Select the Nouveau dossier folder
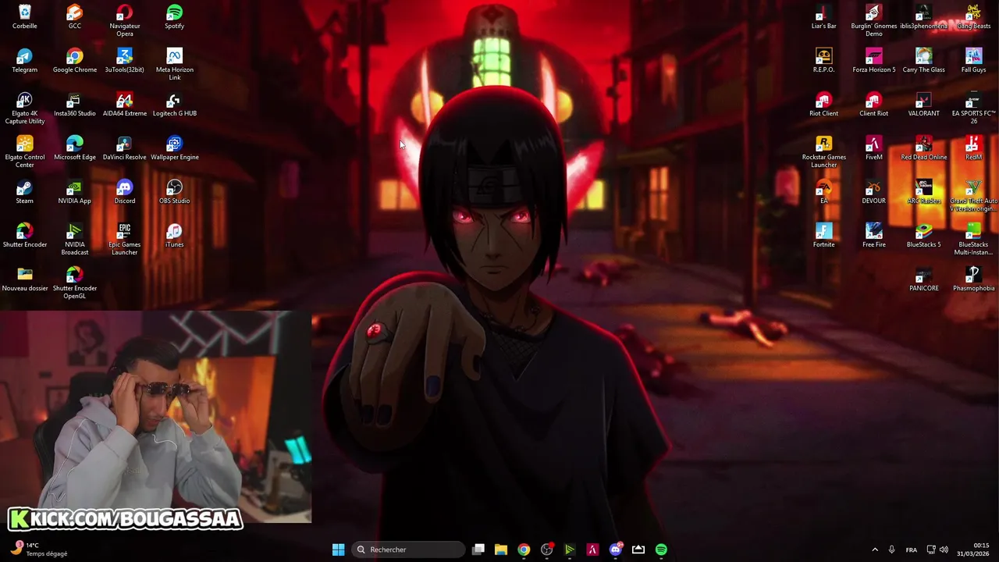 click(25, 279)
